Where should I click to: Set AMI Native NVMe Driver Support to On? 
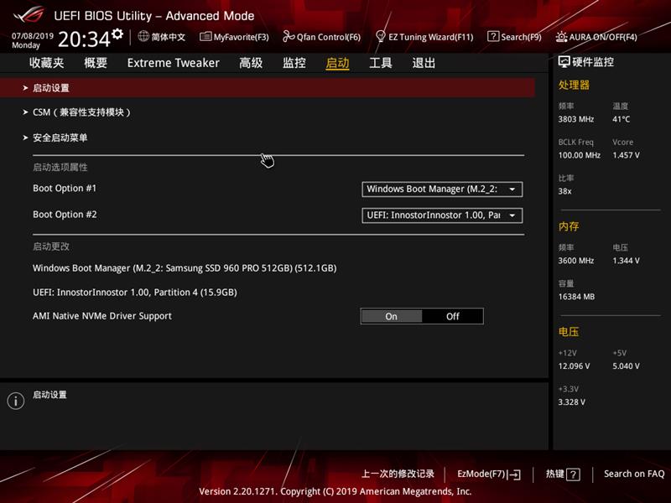[391, 316]
